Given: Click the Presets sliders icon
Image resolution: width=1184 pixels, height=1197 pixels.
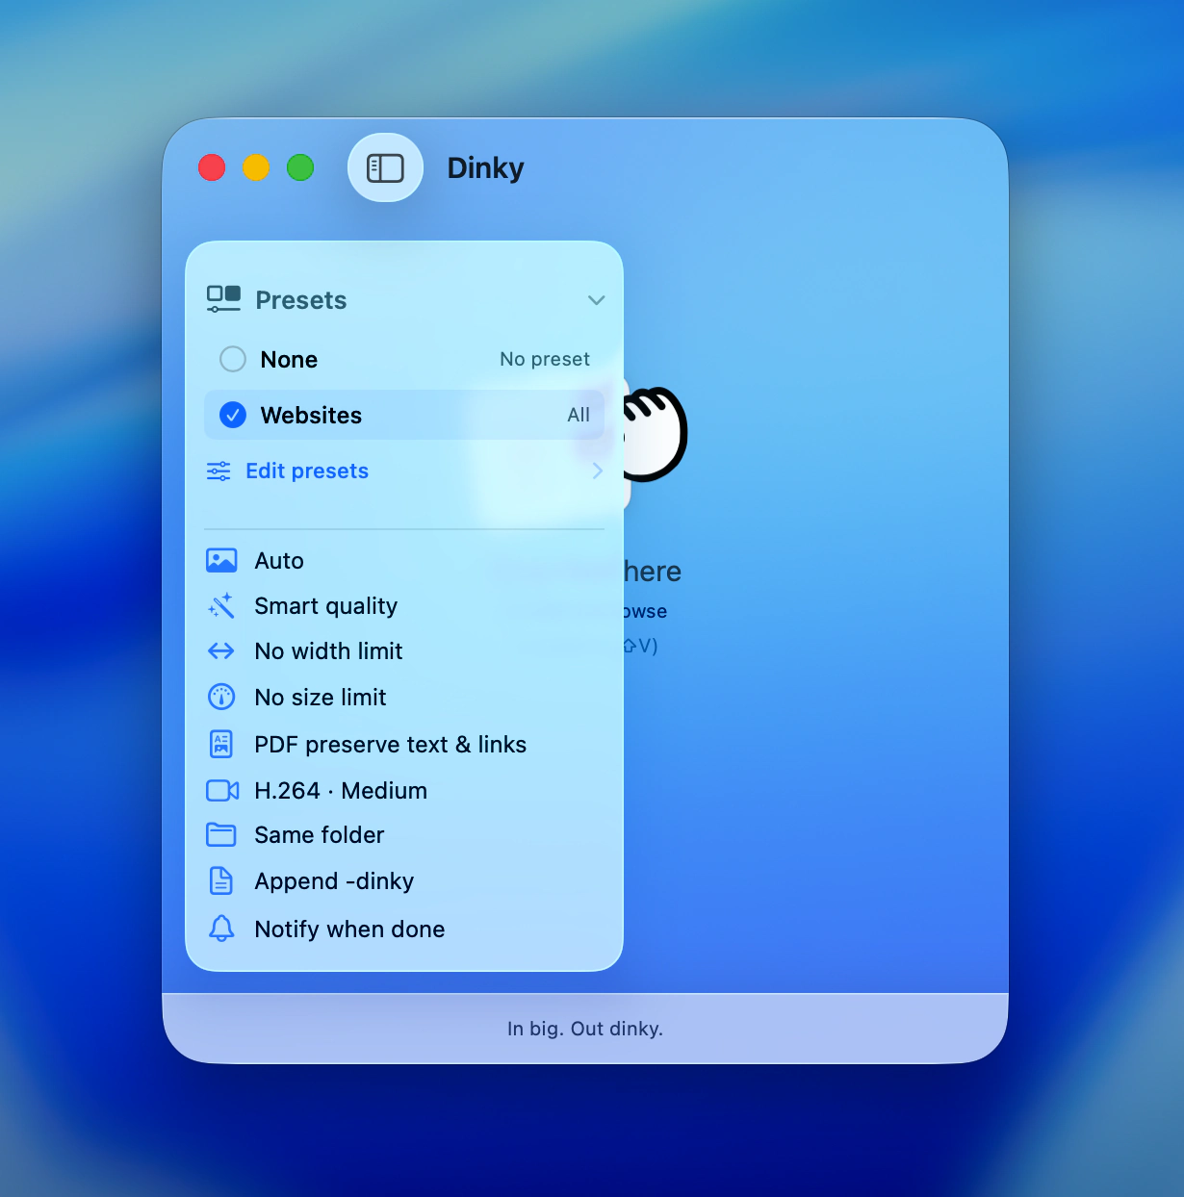Looking at the screenshot, I should [x=223, y=299].
